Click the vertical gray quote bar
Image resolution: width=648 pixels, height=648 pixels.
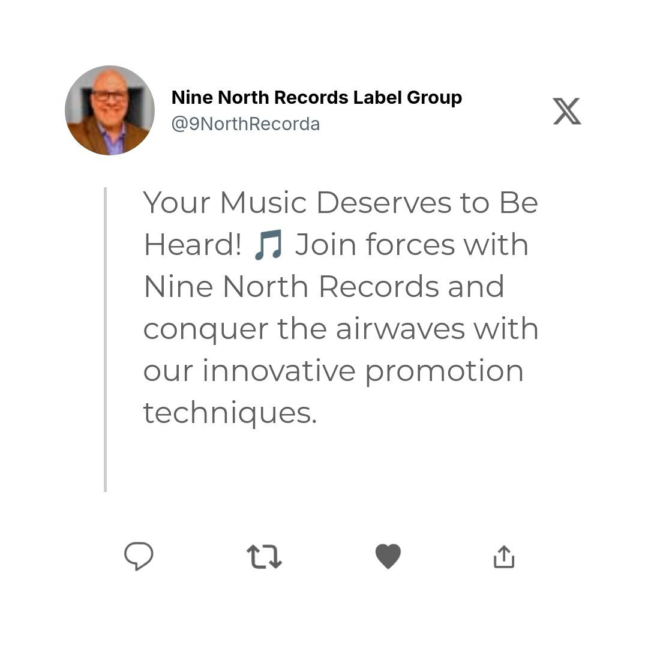(x=106, y=339)
